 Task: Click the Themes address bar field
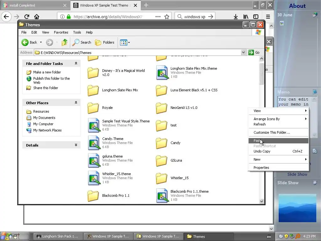click(x=138, y=52)
